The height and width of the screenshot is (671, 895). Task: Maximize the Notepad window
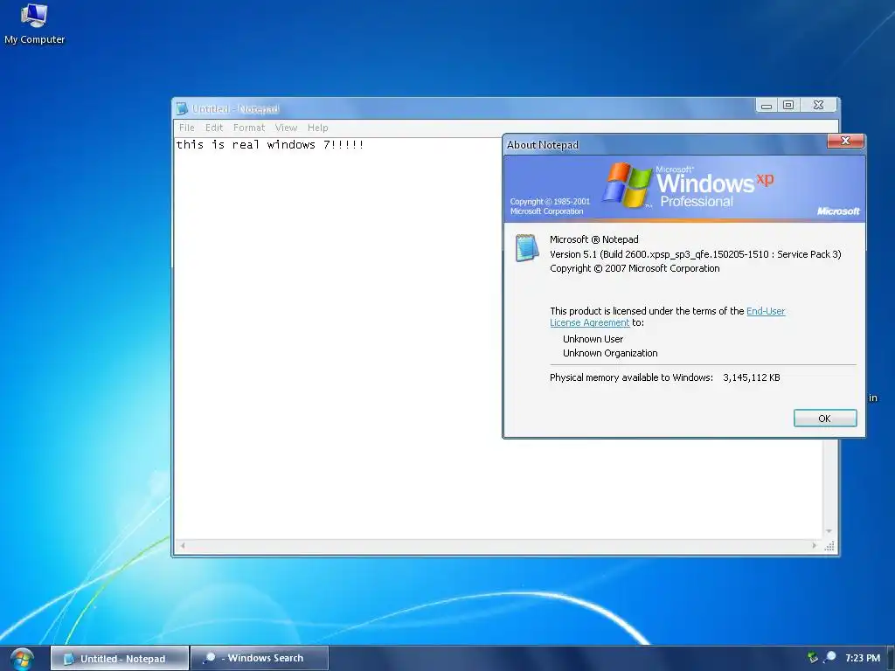click(x=788, y=105)
